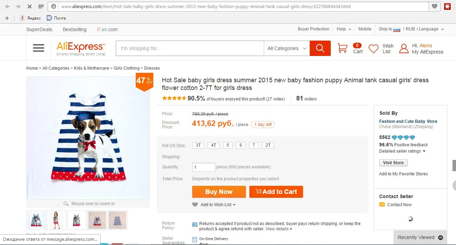The image size is (456, 245).
Task: Select the 3T kid size option
Action: (x=198, y=145)
